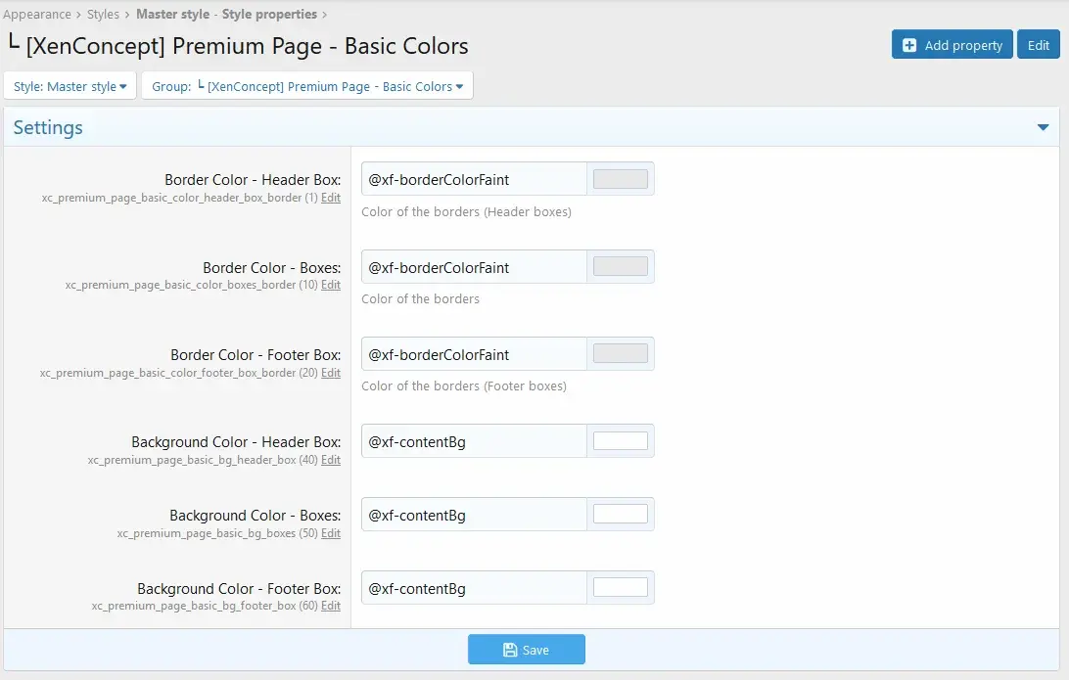Edit the xc_premium_page_basic_bg_boxes property
1069x680 pixels.
pyautogui.click(x=331, y=533)
